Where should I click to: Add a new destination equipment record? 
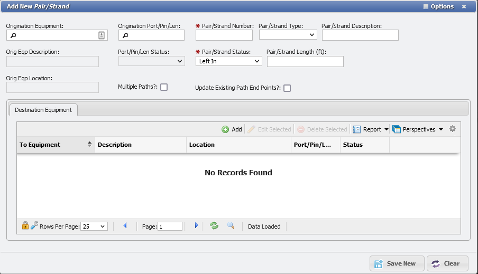pos(232,129)
